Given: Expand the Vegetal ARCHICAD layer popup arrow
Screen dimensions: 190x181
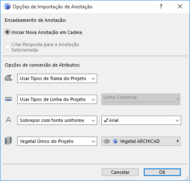Looking at the screenshot, I should click(x=178, y=141).
